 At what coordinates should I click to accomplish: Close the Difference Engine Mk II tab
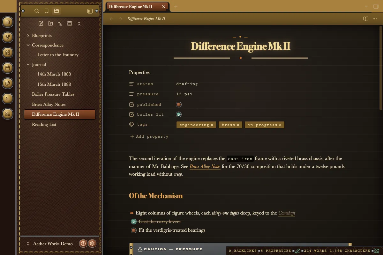pyautogui.click(x=164, y=6)
